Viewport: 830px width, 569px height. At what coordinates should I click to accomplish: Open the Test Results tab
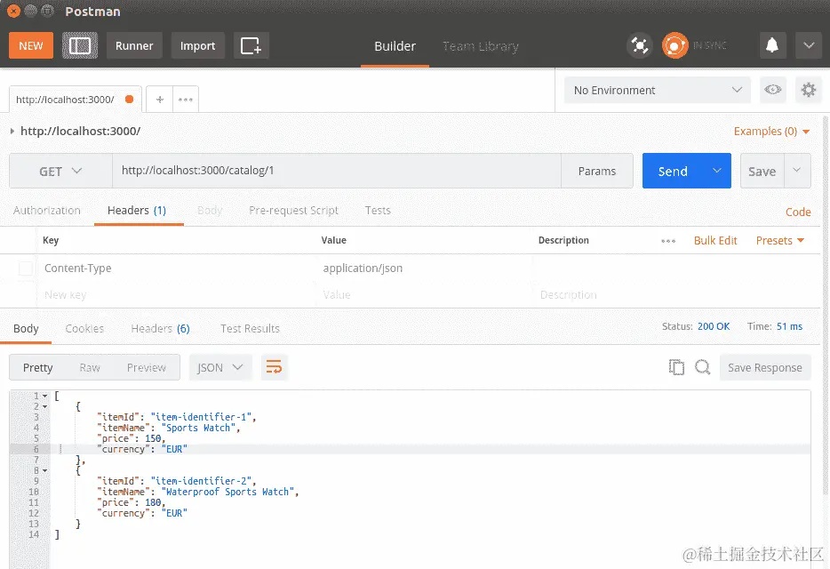point(250,328)
